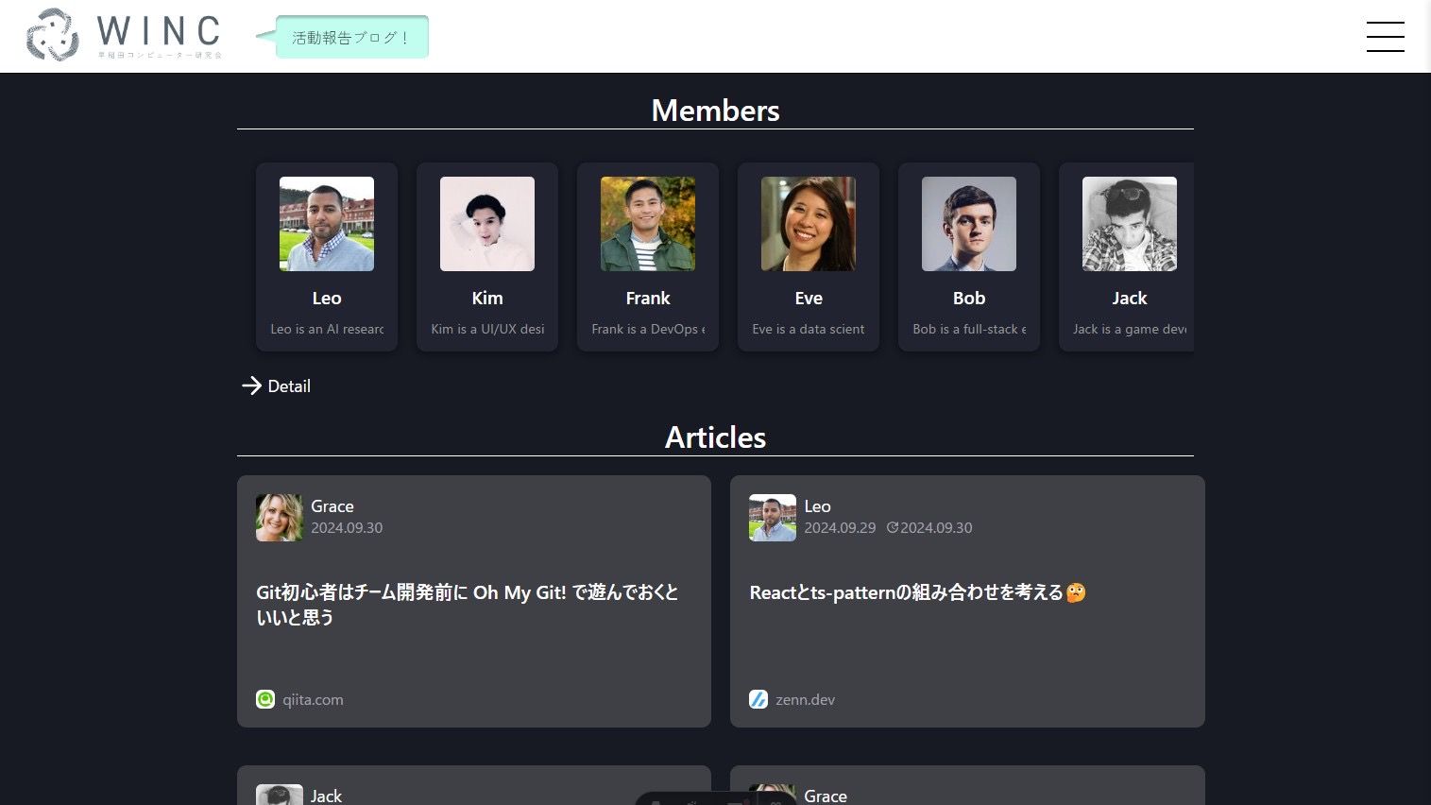Open the 活動報告ブログ speech bubble link

tap(351, 38)
